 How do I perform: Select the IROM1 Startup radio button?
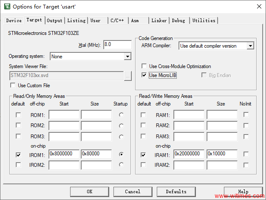click(121, 154)
